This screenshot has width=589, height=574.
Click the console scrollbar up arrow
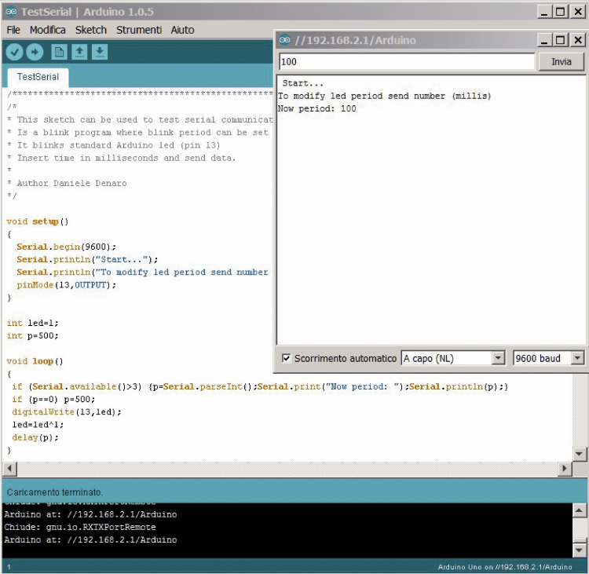(579, 510)
